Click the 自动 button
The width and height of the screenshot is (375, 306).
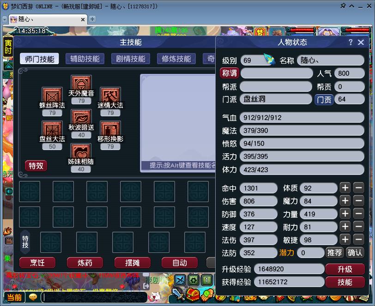pyautogui.click(x=180, y=263)
